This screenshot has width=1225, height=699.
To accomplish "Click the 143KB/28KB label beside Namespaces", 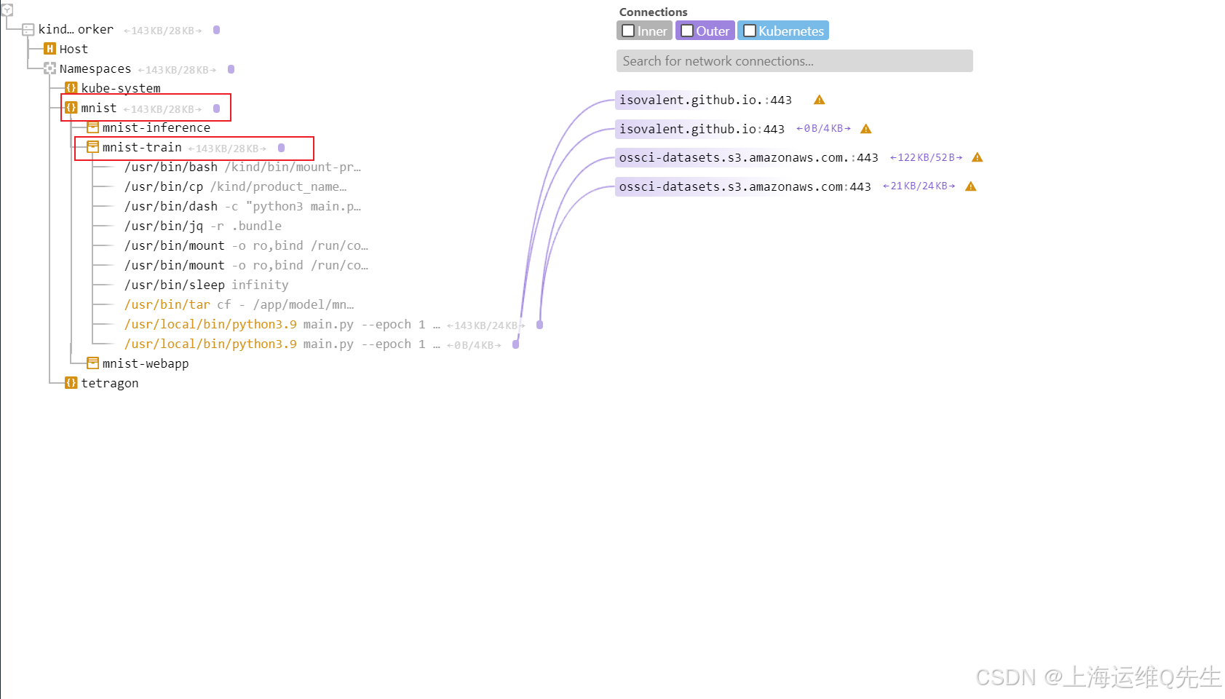I will tap(178, 70).
